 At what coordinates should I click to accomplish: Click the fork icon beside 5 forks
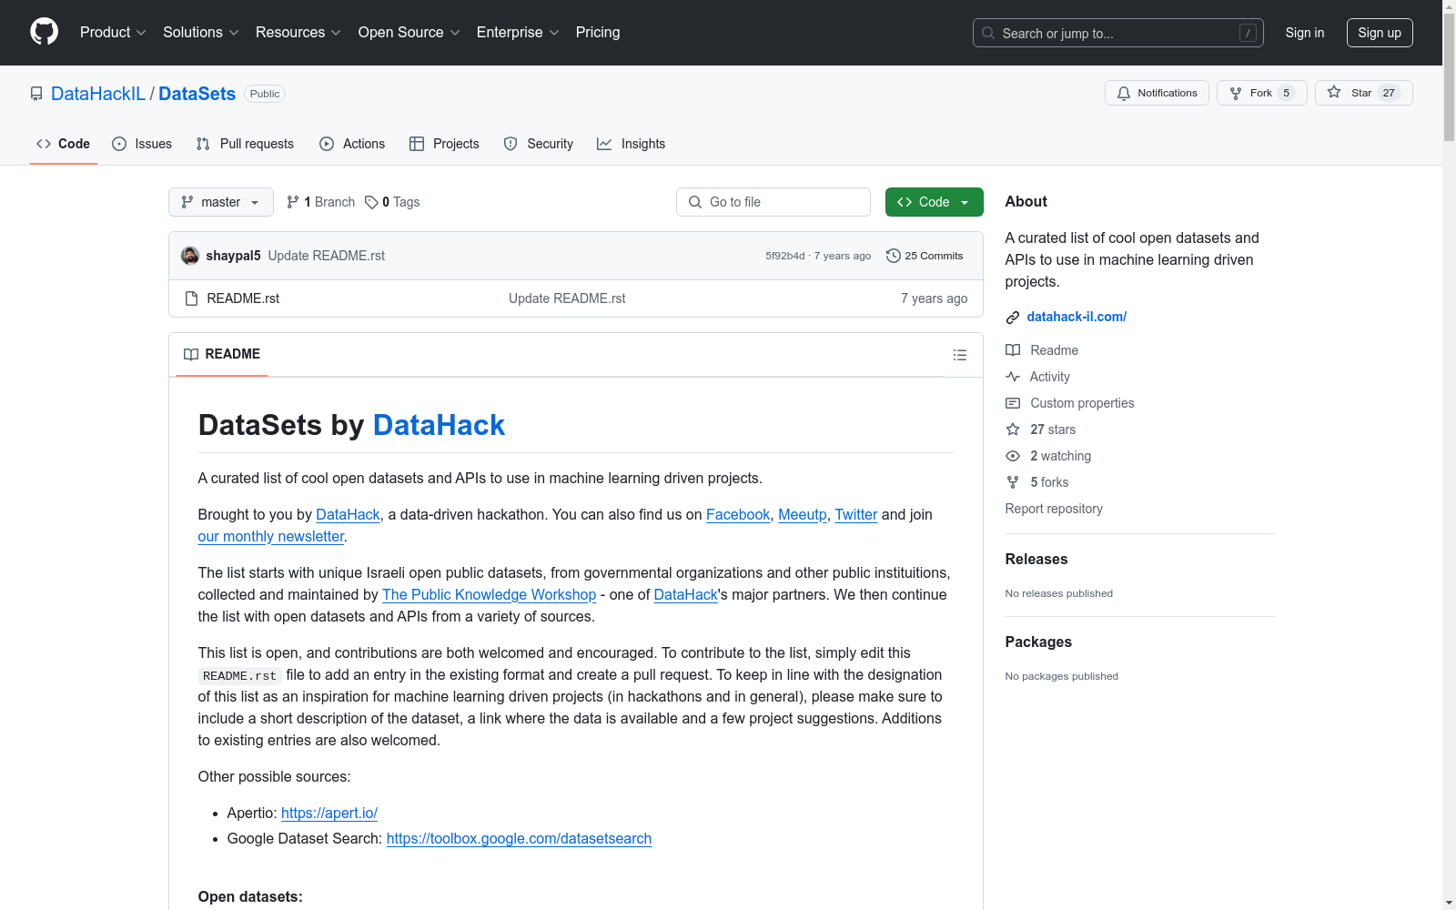pos(1013,482)
